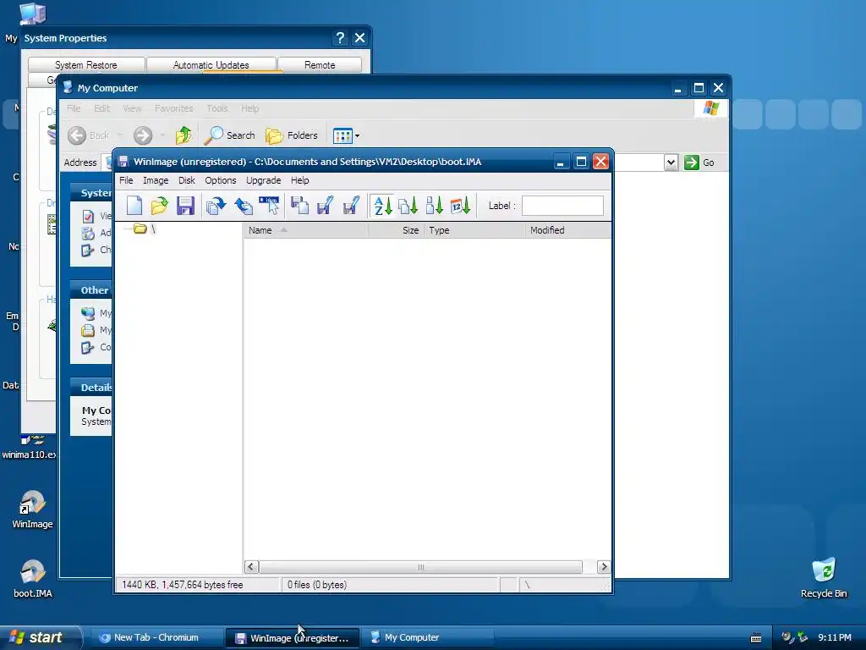Click Search in My Computer toolbar

[x=230, y=135]
